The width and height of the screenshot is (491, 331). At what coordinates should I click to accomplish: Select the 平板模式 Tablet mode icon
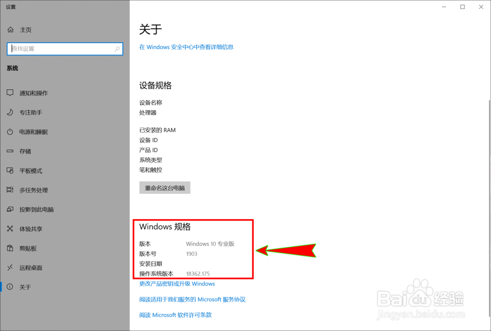(11, 170)
